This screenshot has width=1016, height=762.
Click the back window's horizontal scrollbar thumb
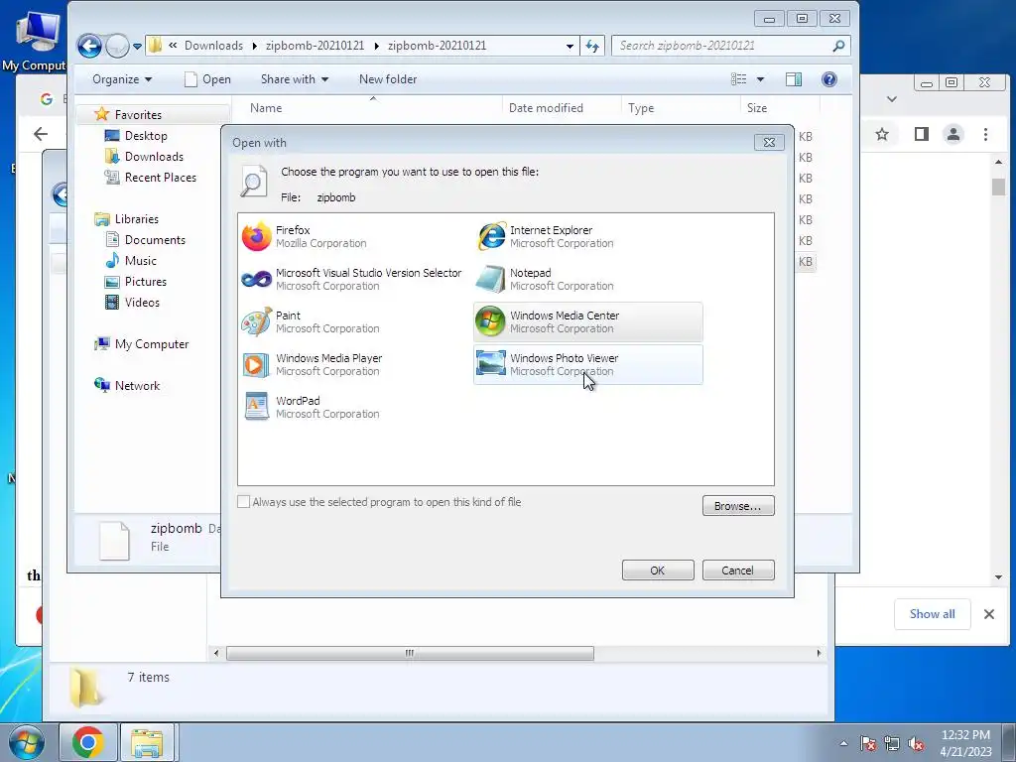(410, 653)
